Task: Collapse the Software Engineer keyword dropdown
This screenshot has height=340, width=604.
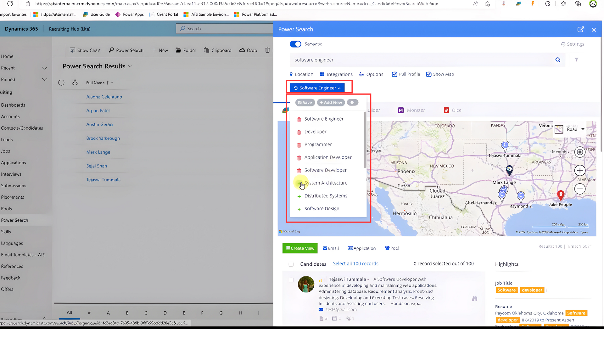Action: click(317, 88)
